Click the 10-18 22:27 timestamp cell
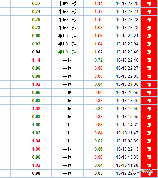This screenshot has height=178, width=158. [x=127, y=68]
